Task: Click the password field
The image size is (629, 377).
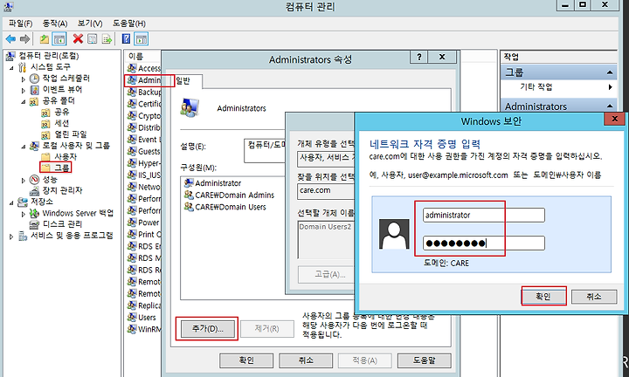Action: click(x=484, y=243)
